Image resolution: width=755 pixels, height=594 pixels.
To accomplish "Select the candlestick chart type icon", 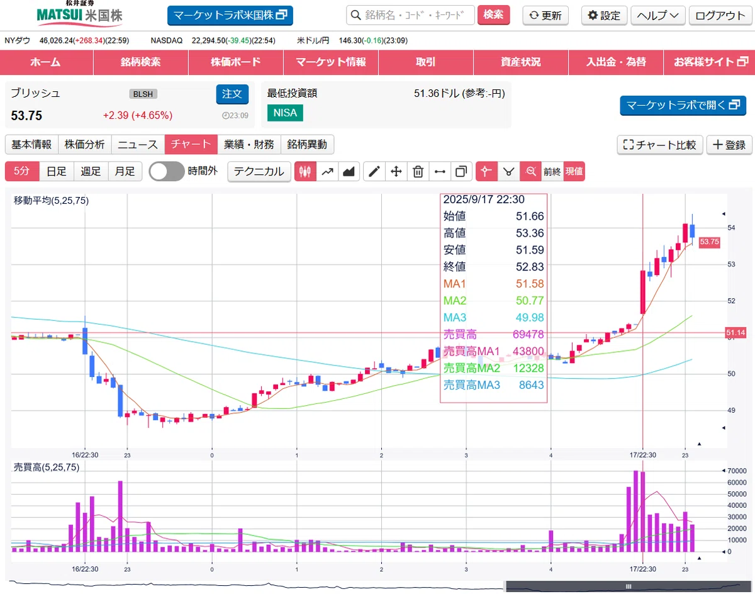I will [305, 171].
